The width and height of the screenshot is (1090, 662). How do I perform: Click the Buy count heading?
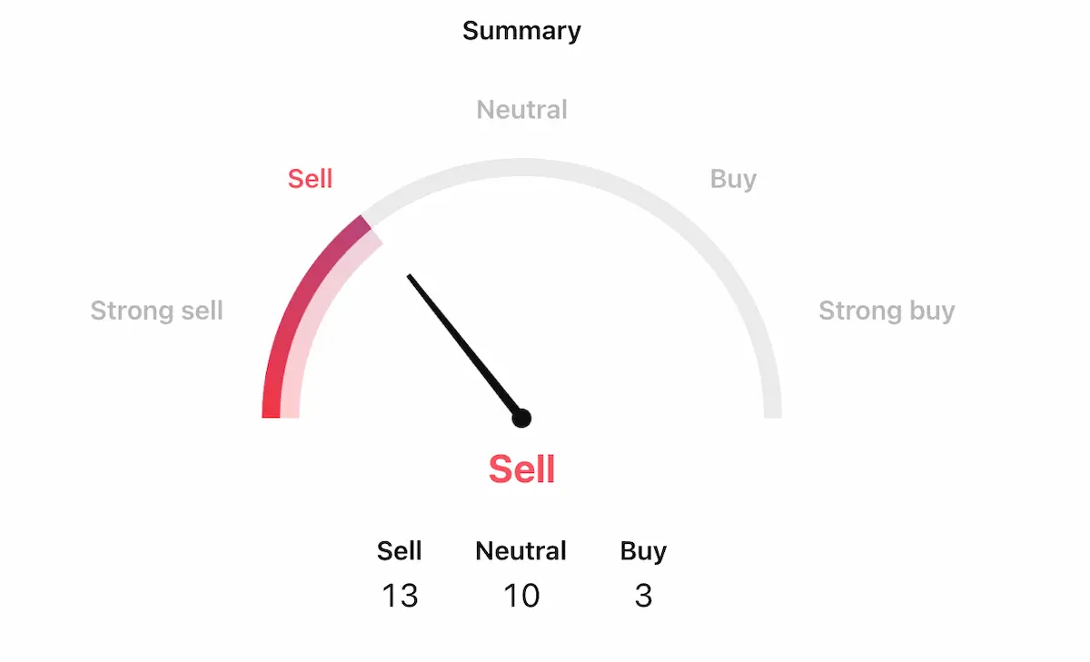pyautogui.click(x=643, y=551)
